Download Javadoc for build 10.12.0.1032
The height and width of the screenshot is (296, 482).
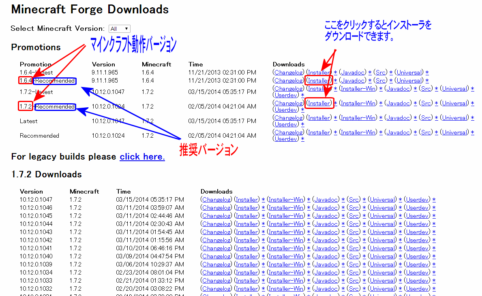coord(326,289)
